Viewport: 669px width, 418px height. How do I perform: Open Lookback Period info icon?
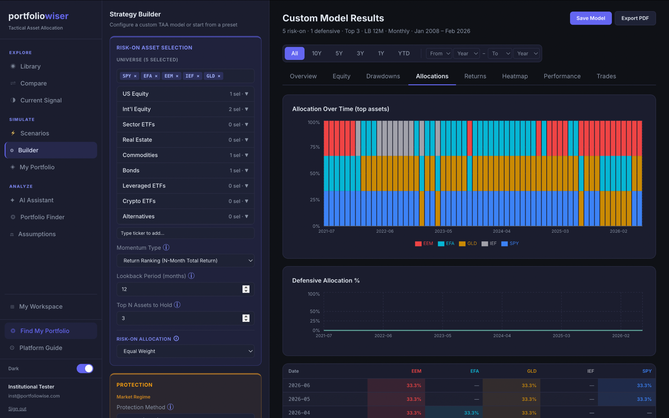point(191,276)
